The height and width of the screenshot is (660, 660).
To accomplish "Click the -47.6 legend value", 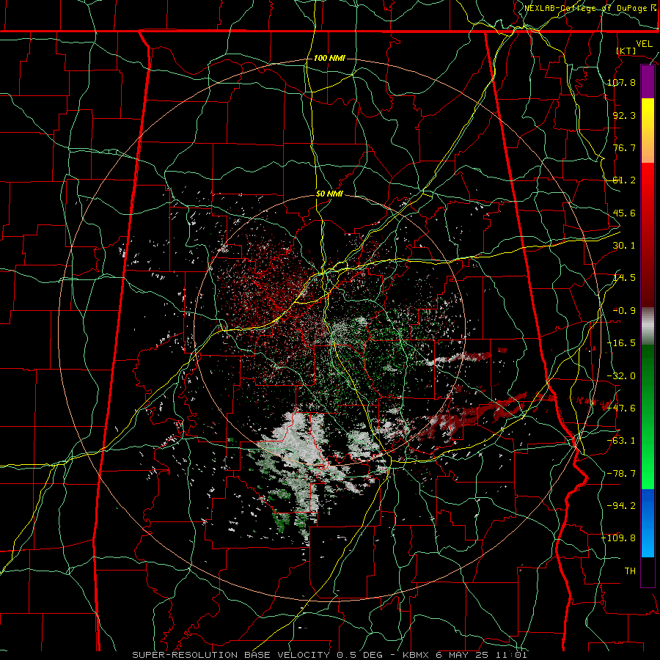I will click(x=621, y=408).
